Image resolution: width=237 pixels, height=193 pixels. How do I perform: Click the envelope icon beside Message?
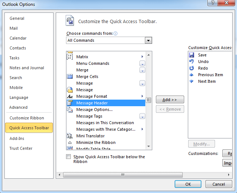[x=70, y=90]
